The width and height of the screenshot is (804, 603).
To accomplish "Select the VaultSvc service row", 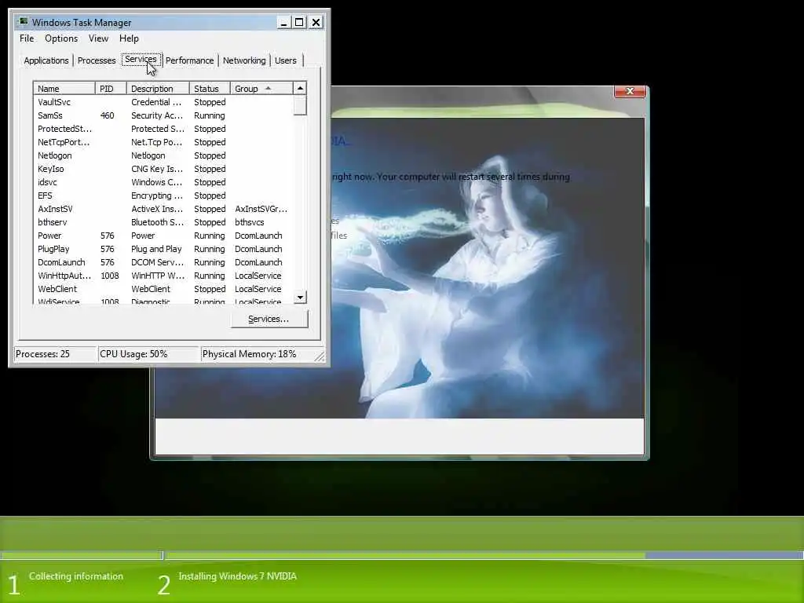I will pyautogui.click(x=163, y=102).
